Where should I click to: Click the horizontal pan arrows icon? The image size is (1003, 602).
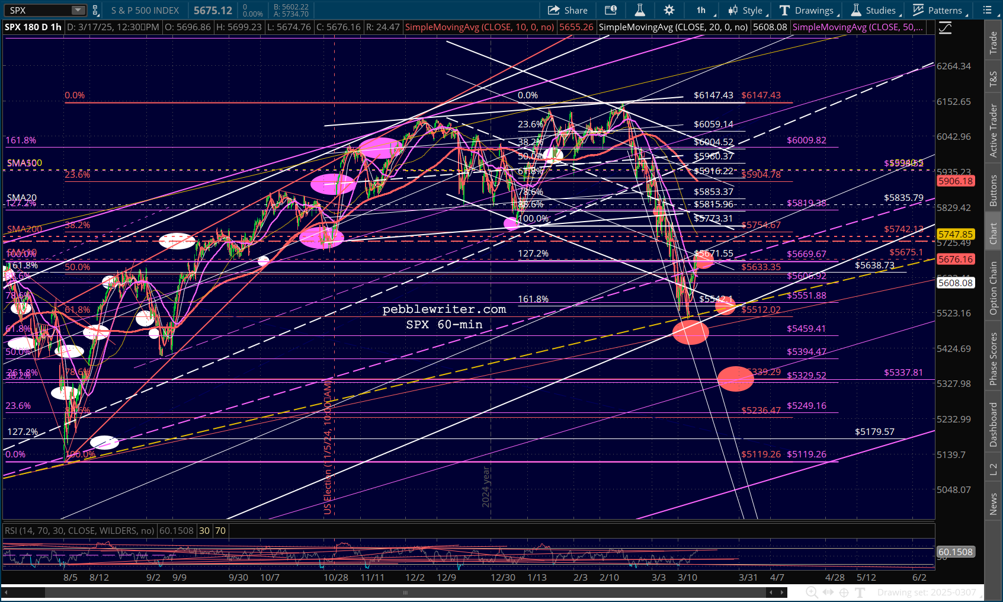coord(828,593)
